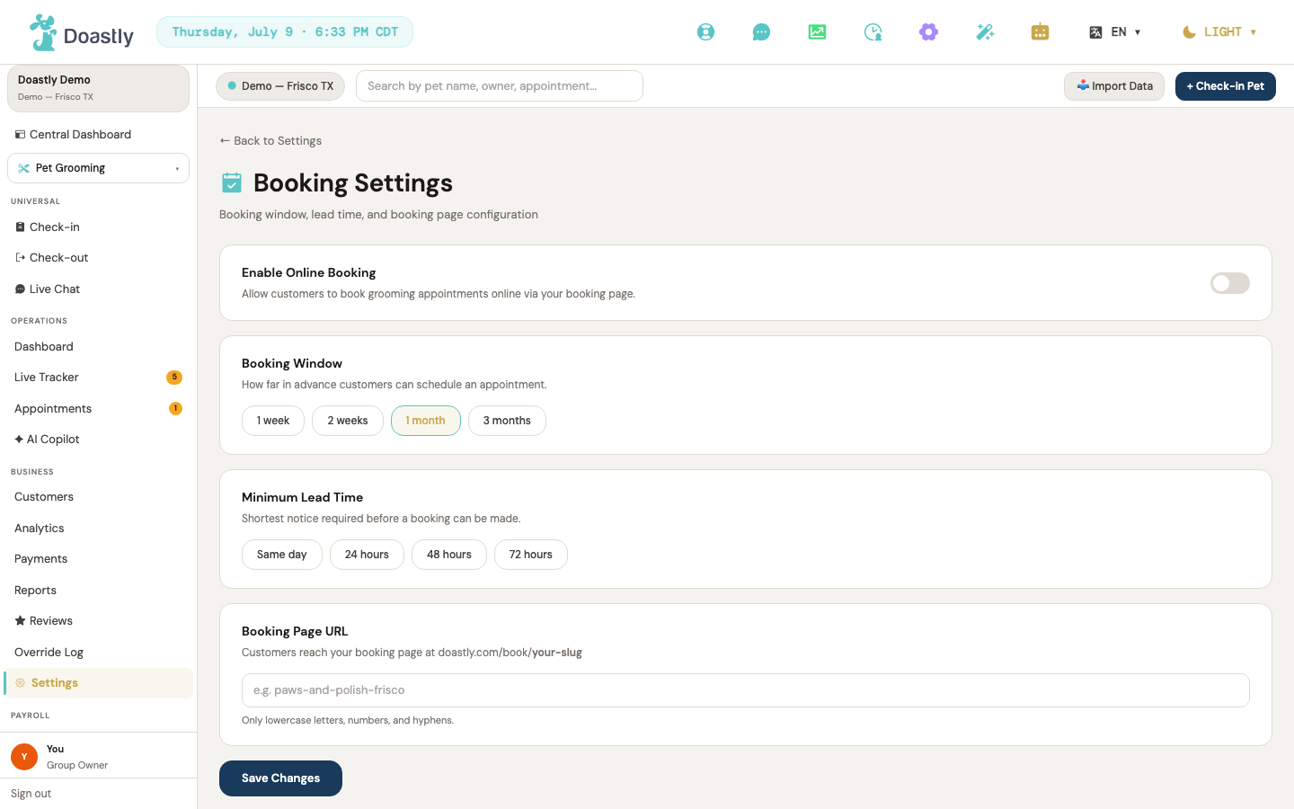
Task: Open Live Tracker in the sidebar
Action: [x=98, y=378]
